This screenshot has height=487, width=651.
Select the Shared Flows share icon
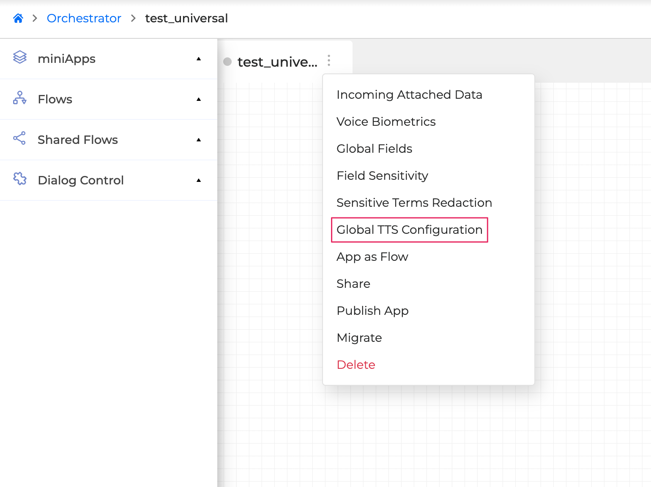pos(19,140)
